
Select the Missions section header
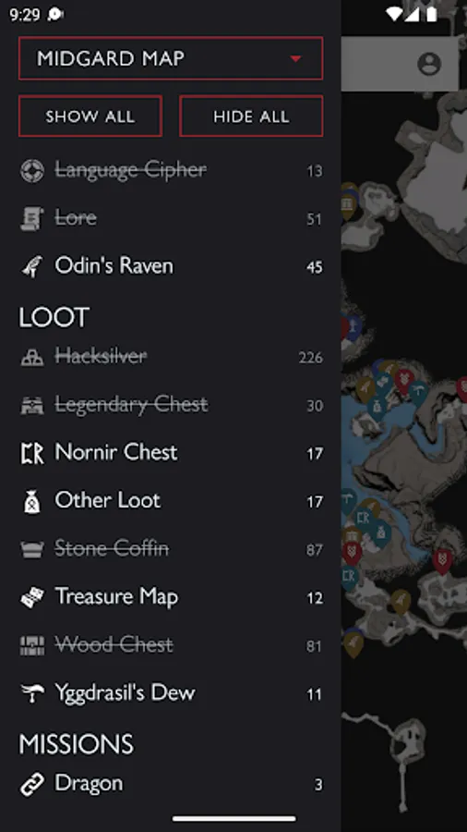click(77, 744)
